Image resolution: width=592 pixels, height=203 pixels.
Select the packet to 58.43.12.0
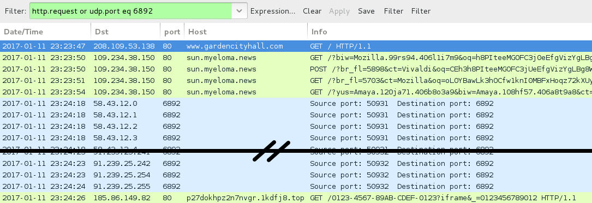click(x=296, y=103)
